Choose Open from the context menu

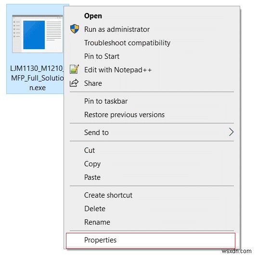(x=93, y=16)
